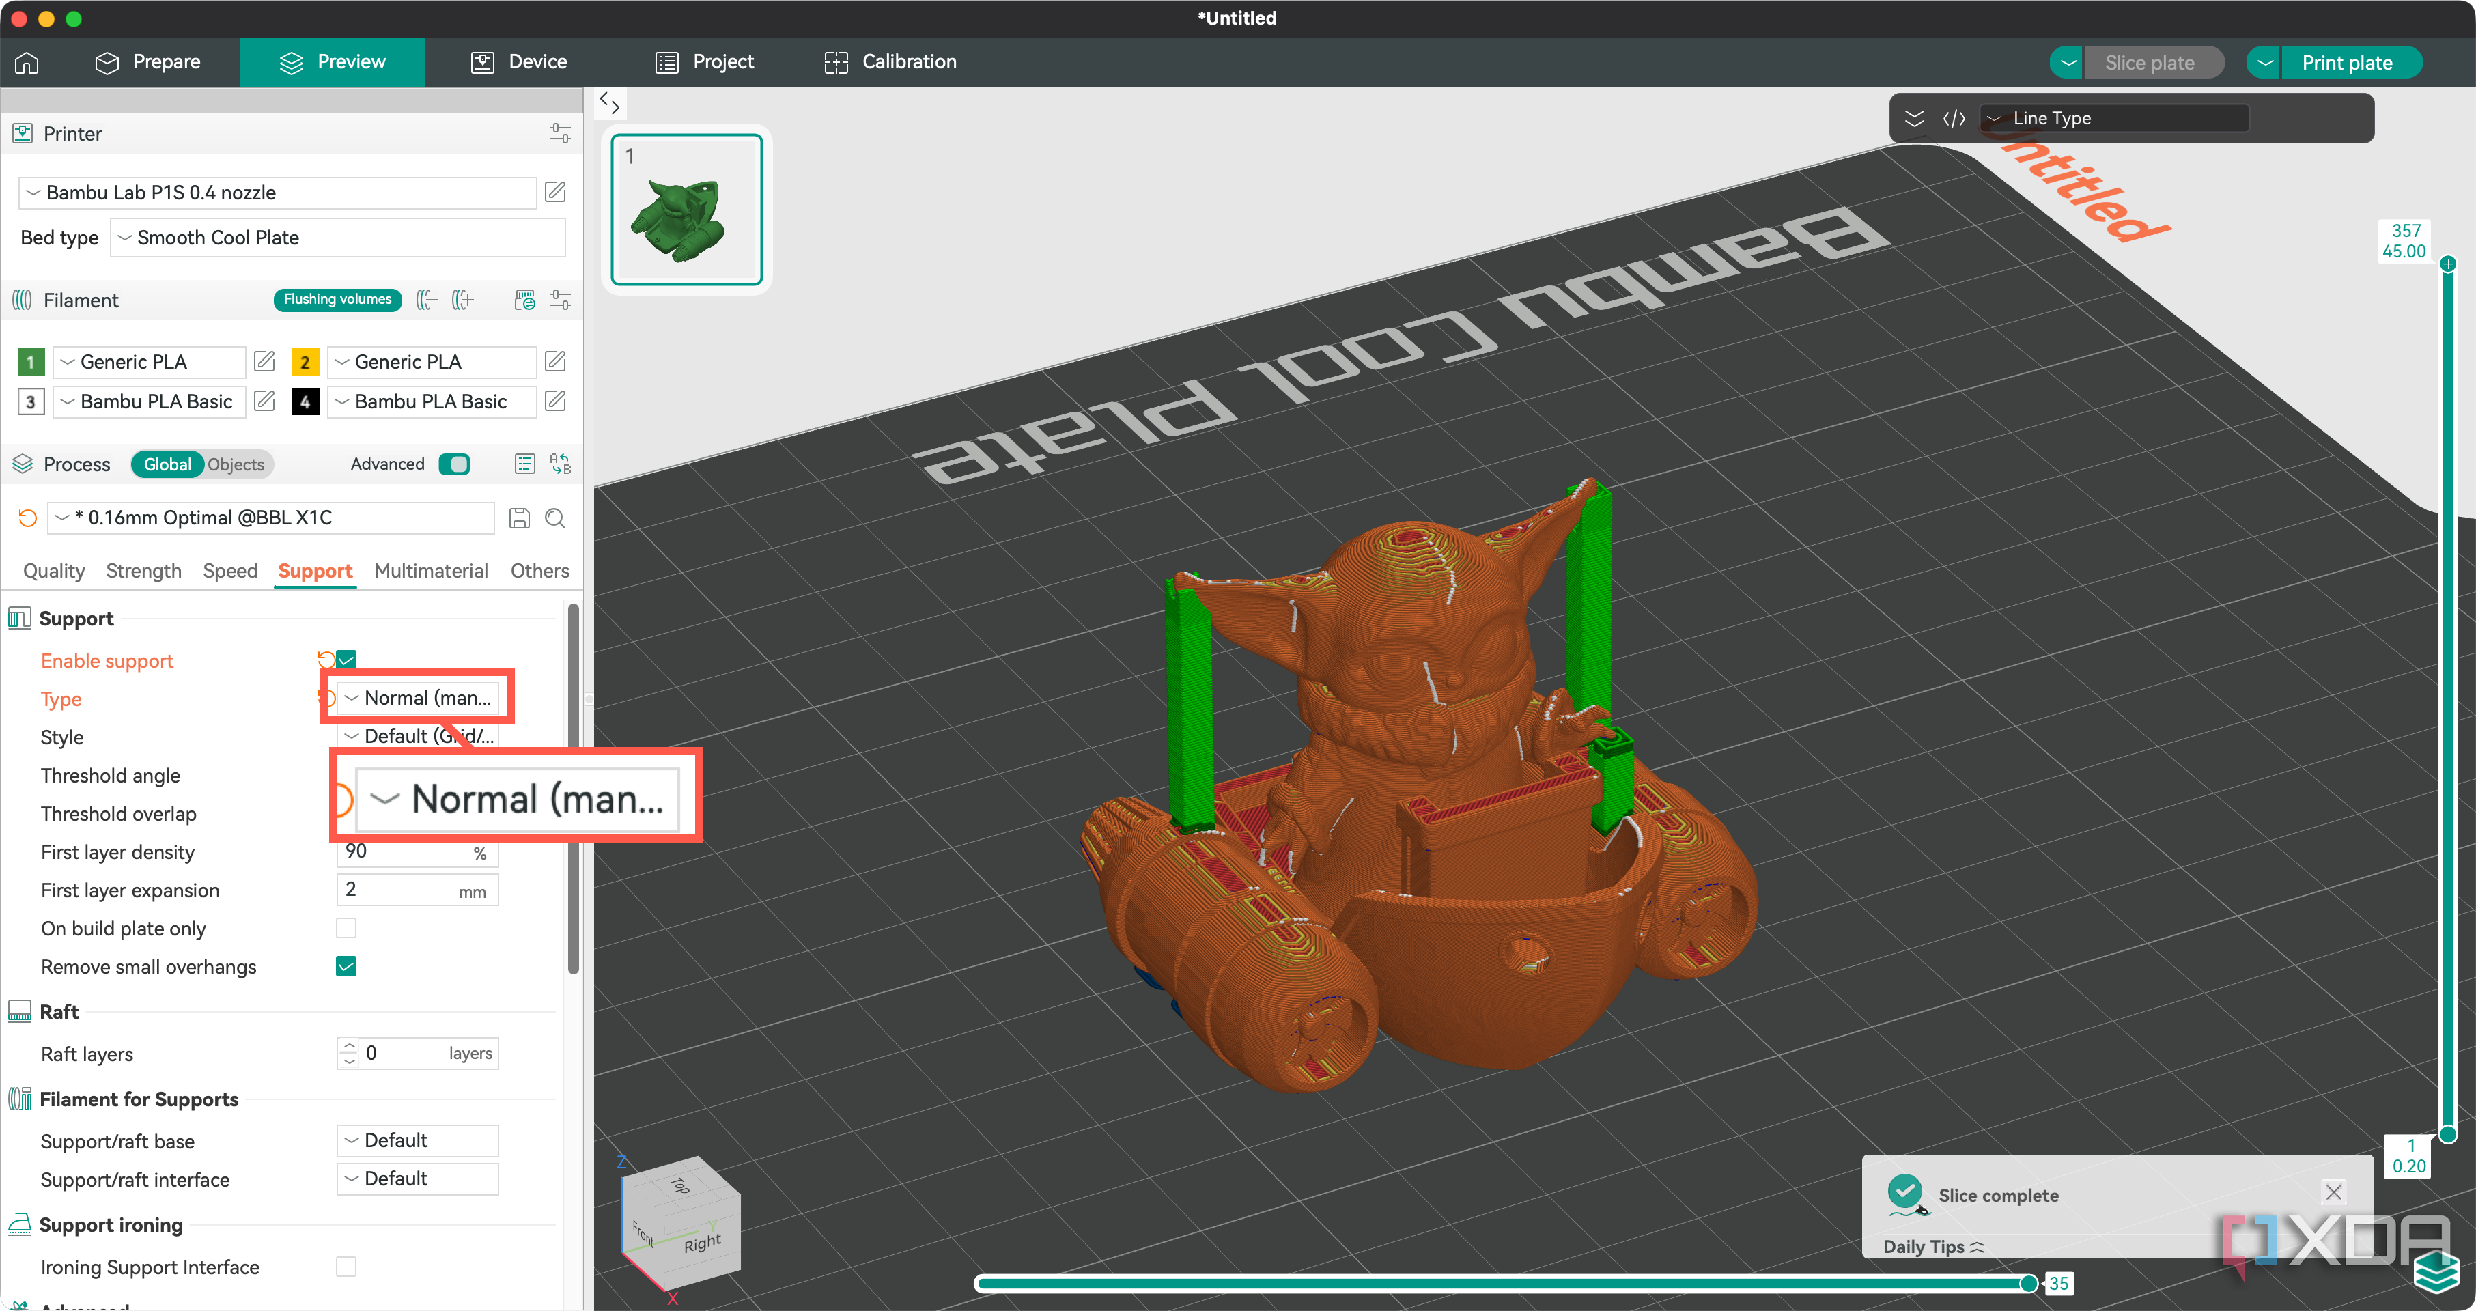The height and width of the screenshot is (1311, 2476).
Task: Expand Daily Tips
Action: 1933,1247
